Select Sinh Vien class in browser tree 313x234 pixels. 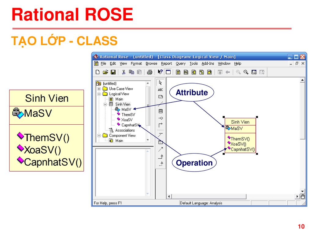123,104
